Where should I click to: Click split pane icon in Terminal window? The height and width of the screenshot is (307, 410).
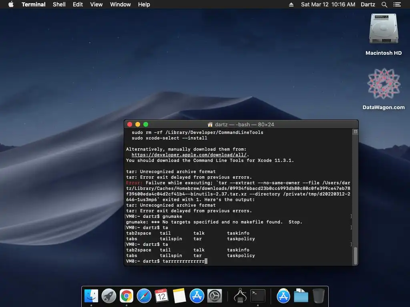pos(356,132)
